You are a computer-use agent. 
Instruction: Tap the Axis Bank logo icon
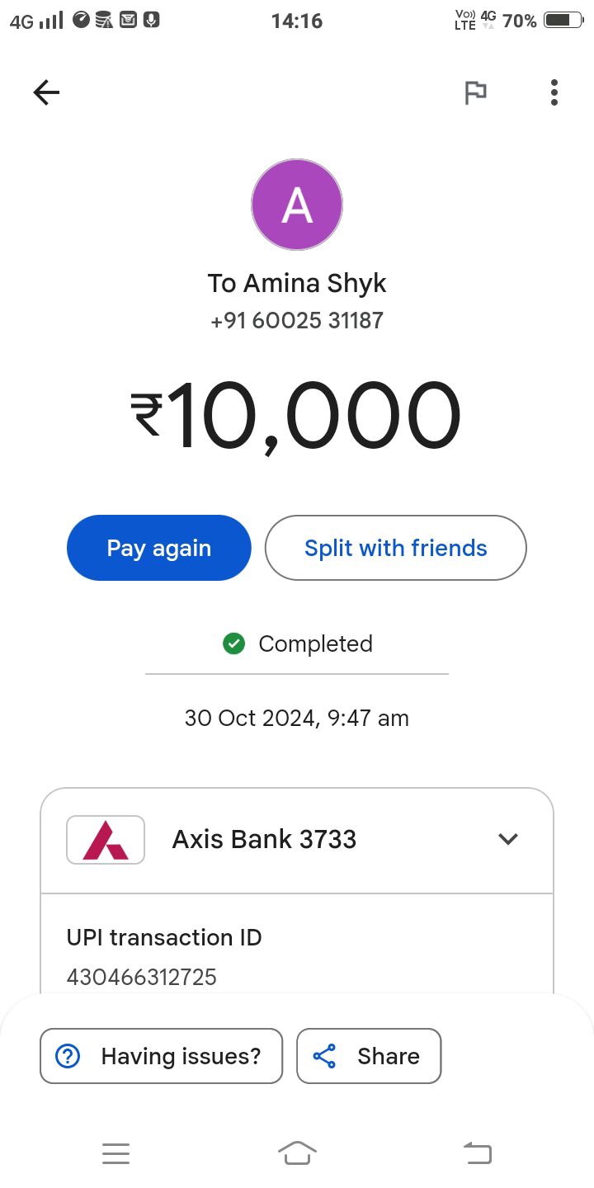click(x=106, y=840)
